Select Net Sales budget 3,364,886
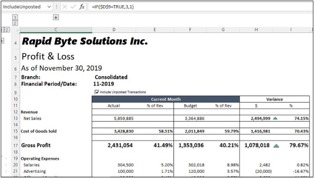The image size is (314, 178). point(195,118)
